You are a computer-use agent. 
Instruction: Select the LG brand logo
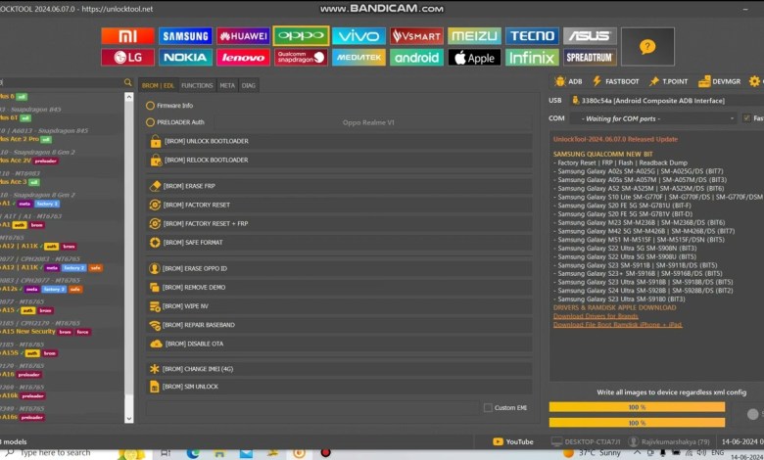coord(127,58)
